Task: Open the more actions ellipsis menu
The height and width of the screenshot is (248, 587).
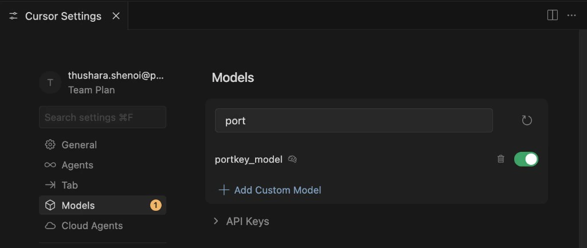Action: 571,15
